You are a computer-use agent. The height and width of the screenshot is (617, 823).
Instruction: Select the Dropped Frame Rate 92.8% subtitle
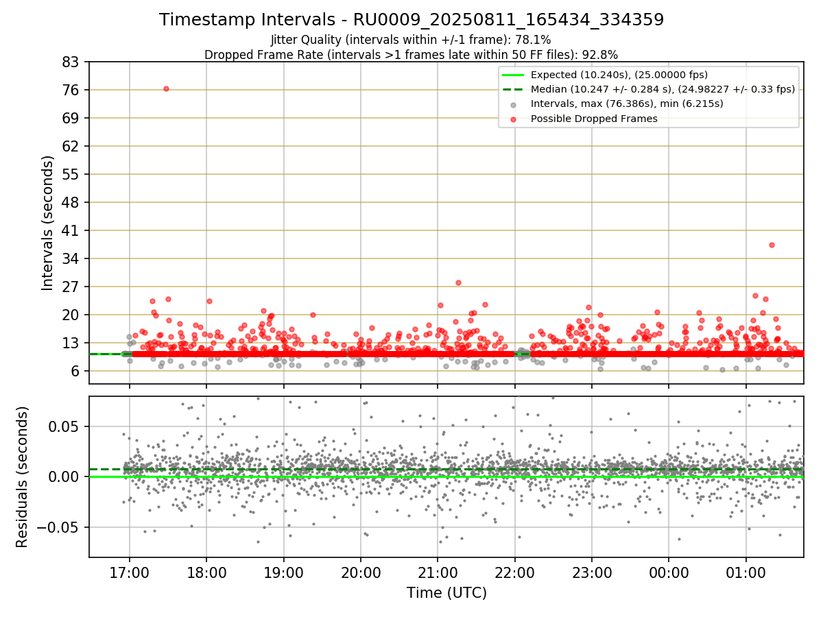click(x=411, y=54)
